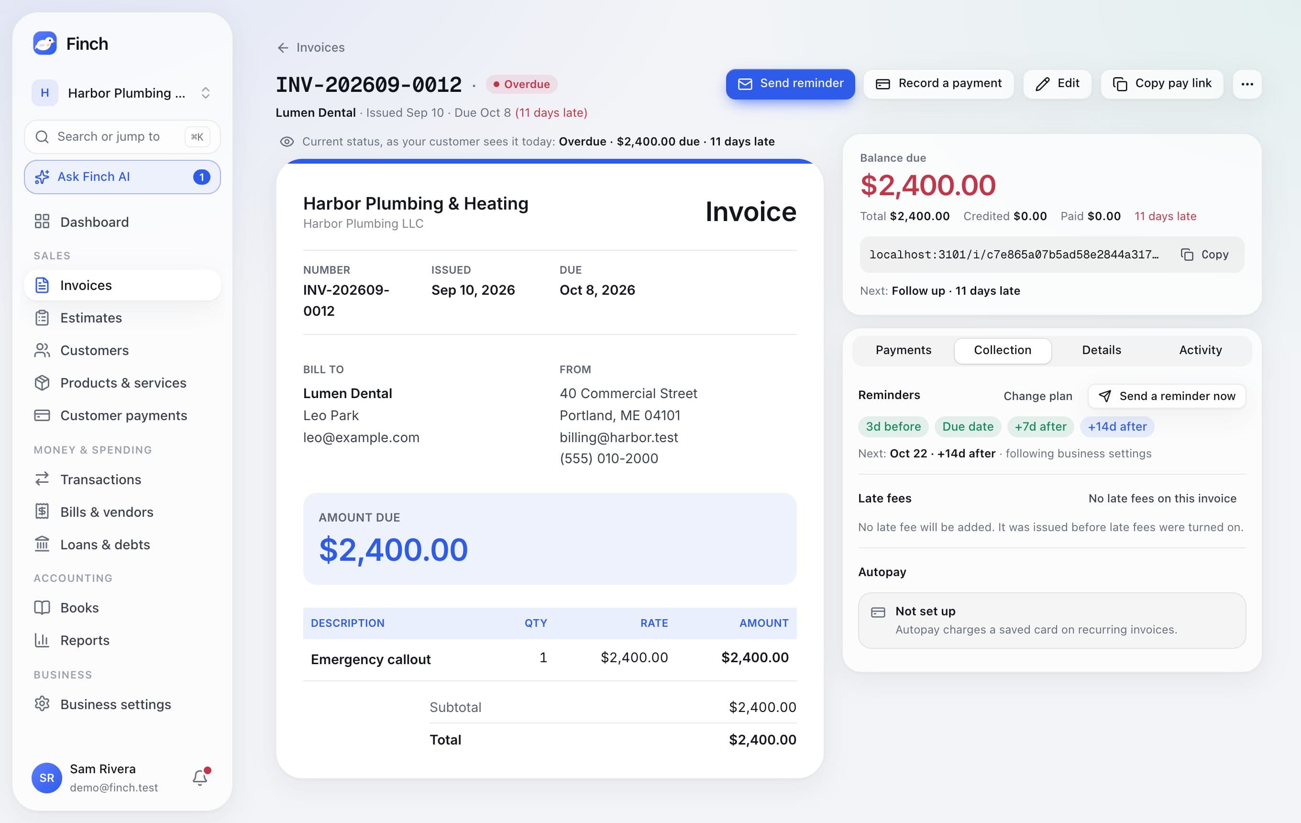The image size is (1301, 823).
Task: Open Dashboard from the sidebar
Action: (122, 222)
